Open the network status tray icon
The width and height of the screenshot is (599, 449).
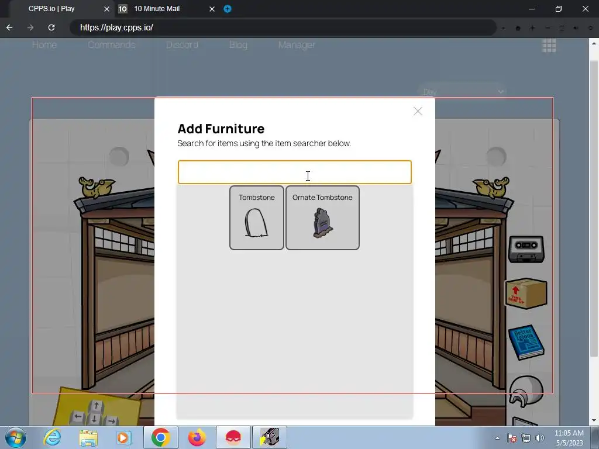coord(526,438)
